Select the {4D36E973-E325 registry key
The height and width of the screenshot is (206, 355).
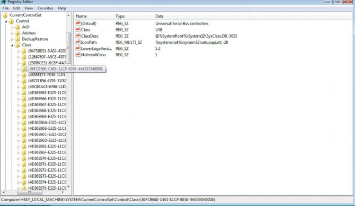(47, 176)
